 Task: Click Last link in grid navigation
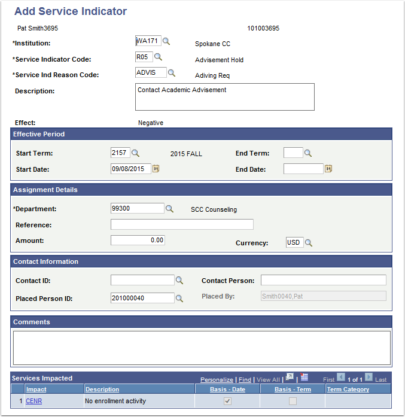(x=381, y=380)
